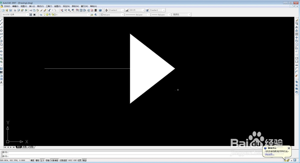Toggle 捕捉 snap mode in status bar
This screenshot has width=300, height=163.
pyautogui.click(x=32, y=160)
